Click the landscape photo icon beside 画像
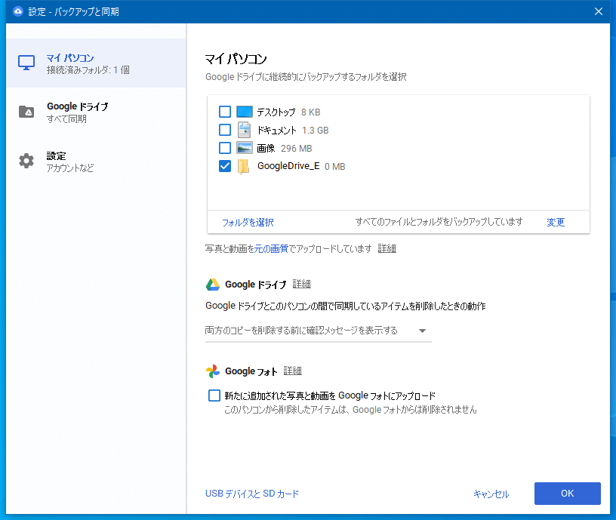This screenshot has width=616, height=520. pos(245,148)
